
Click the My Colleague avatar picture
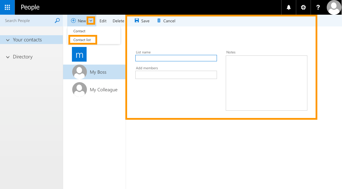point(80,90)
